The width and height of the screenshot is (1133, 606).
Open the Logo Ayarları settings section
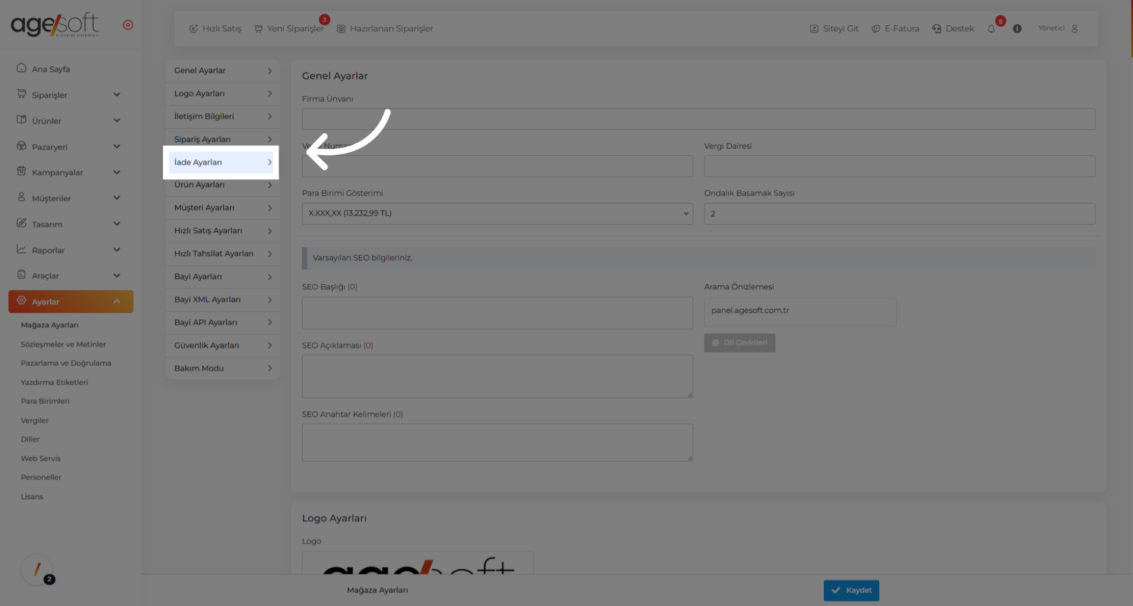pyautogui.click(x=223, y=94)
